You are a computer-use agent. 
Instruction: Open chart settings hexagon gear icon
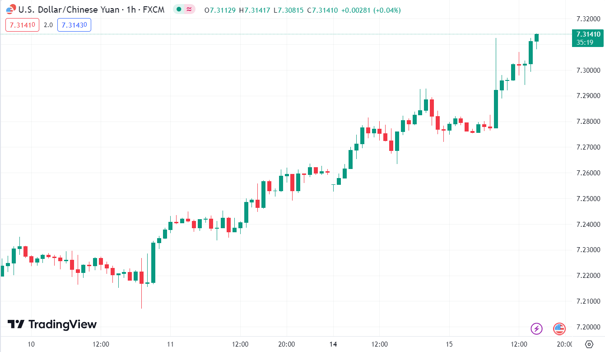(589, 344)
